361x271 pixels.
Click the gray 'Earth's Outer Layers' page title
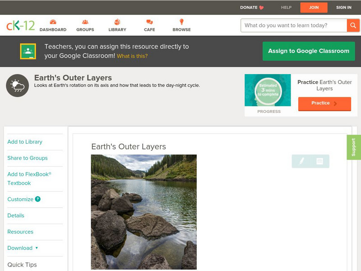coord(73,78)
